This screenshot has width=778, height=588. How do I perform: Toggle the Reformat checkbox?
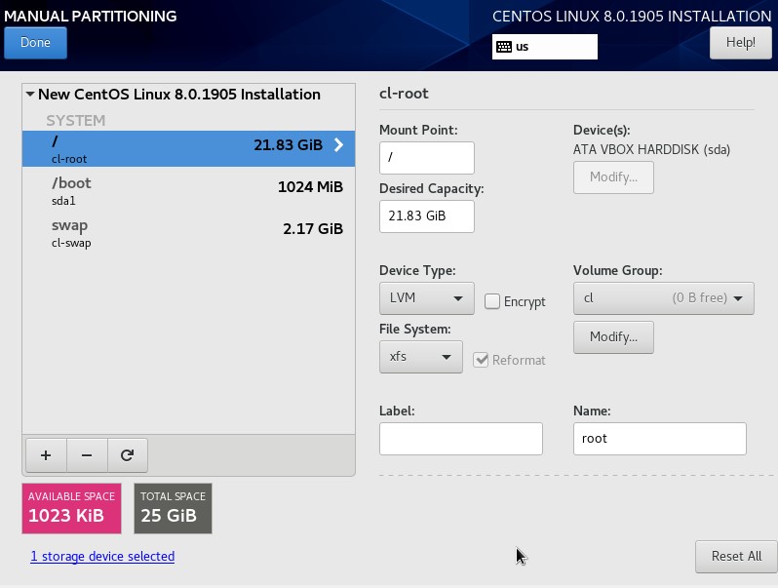click(x=481, y=360)
